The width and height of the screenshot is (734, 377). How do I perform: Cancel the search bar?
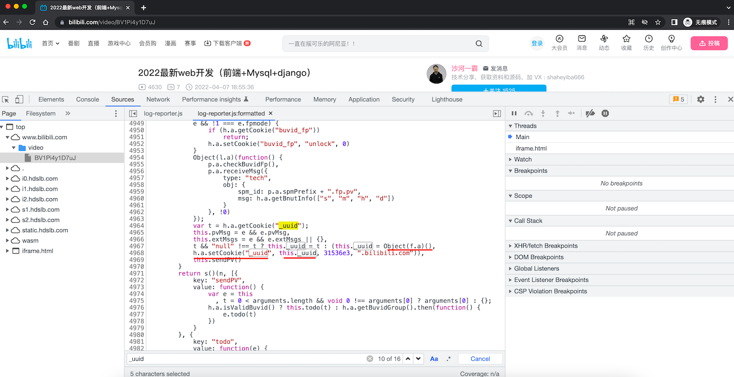pos(480,358)
